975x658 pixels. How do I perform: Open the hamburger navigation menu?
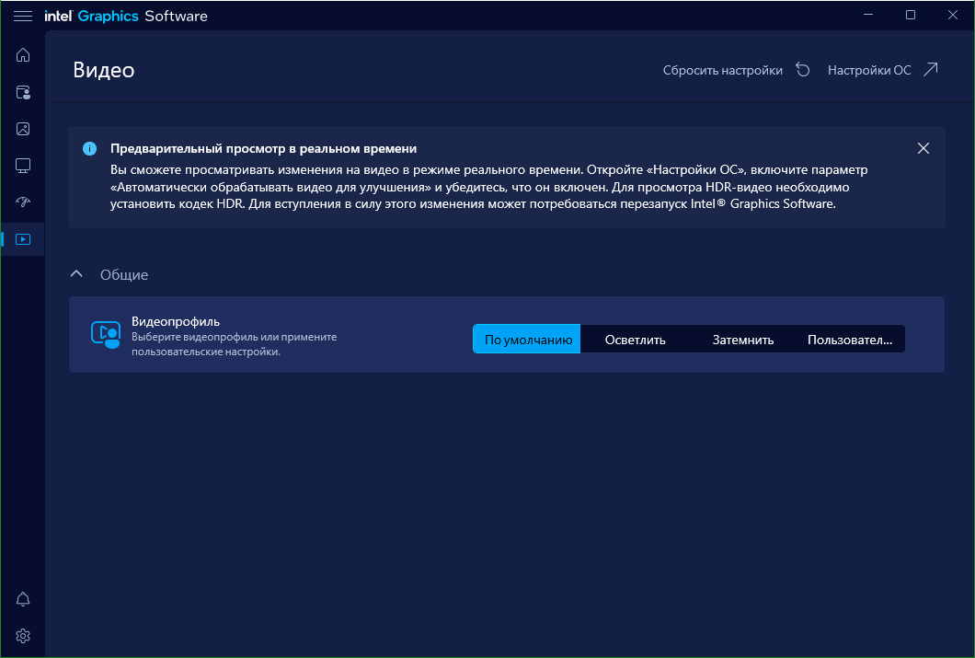click(23, 17)
